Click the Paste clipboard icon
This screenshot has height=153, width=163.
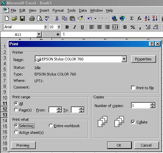(72, 18)
